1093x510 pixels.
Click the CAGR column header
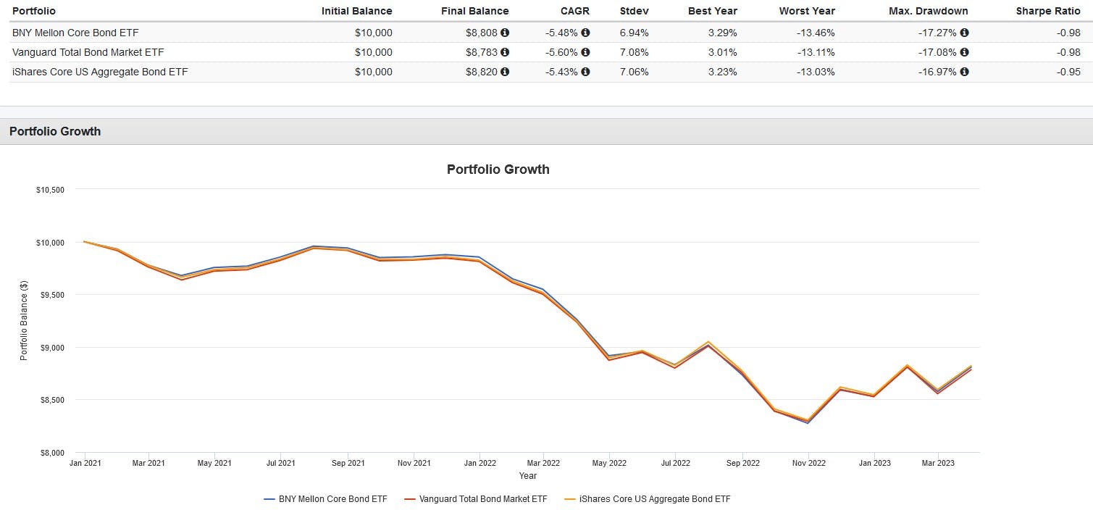click(574, 11)
